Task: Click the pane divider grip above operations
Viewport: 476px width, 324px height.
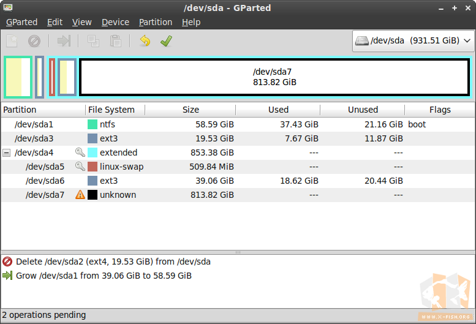Action: pyautogui.click(x=238, y=252)
